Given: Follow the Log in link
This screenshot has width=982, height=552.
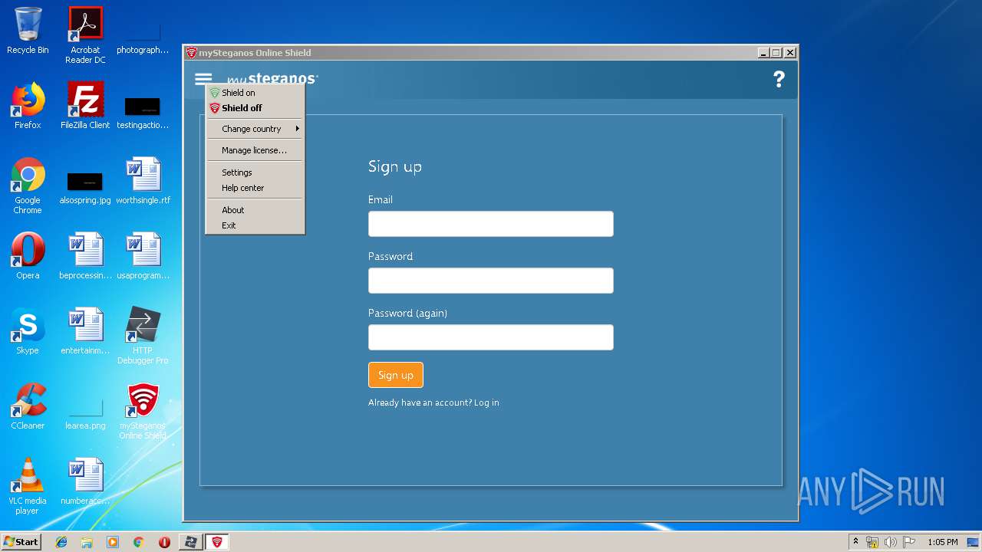Looking at the screenshot, I should 486,402.
